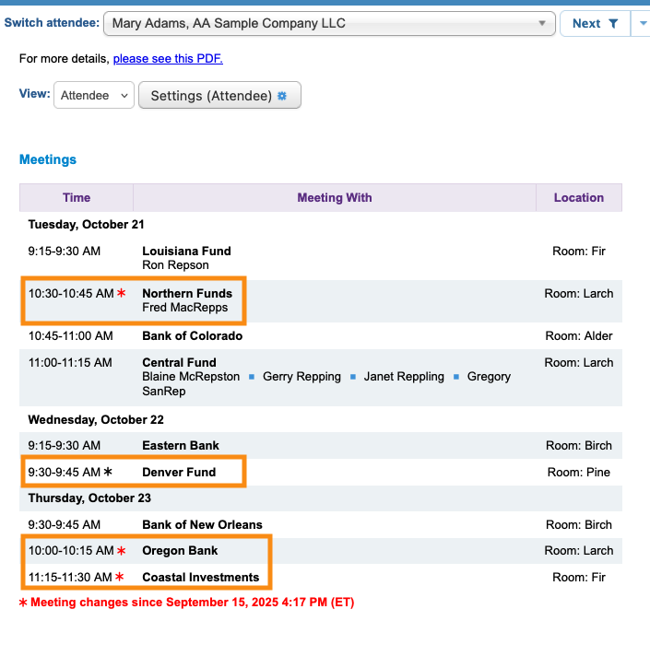The height and width of the screenshot is (656, 650).
Task: Click Ron Repson's name
Action: click(x=175, y=265)
